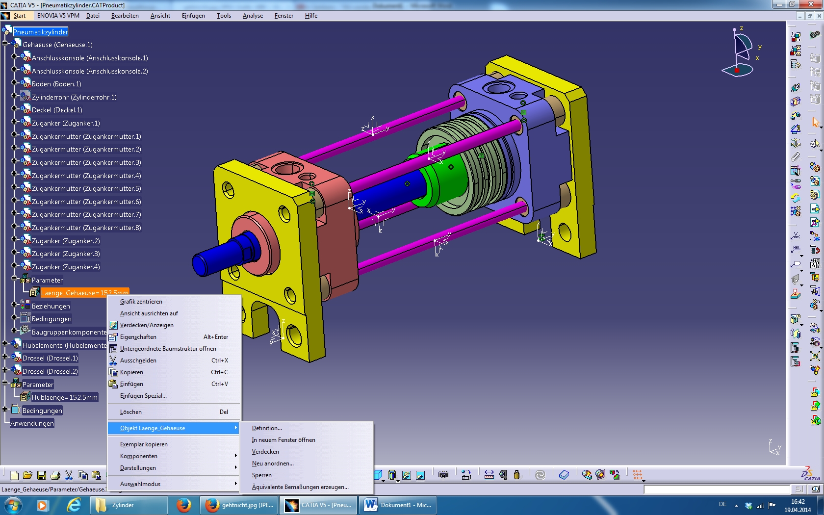Screen dimensions: 824x515
Task: Click the Fix Together paperclip icon
Action: click(796, 157)
